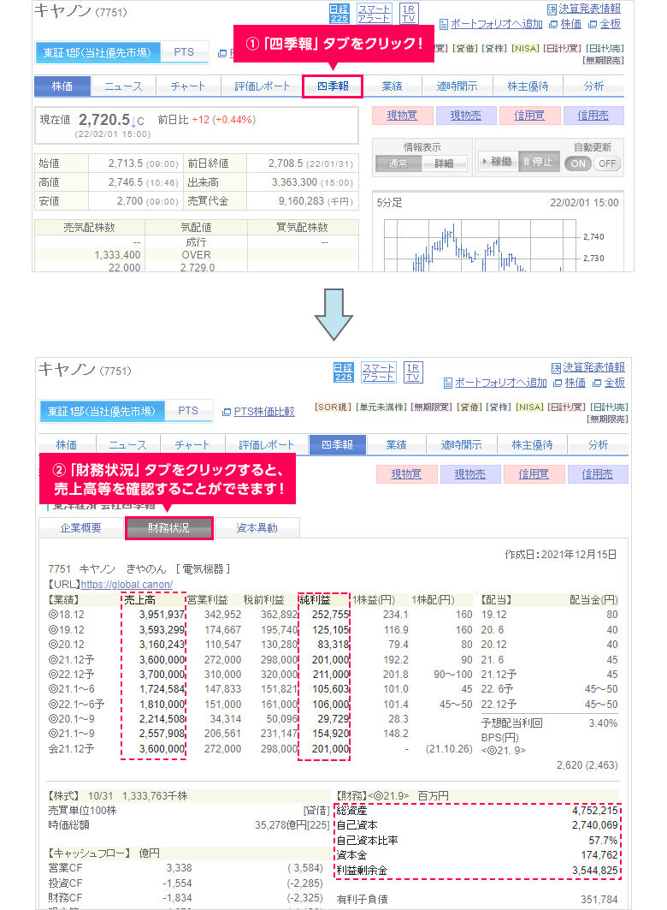Click 信用買 button in the upper screenshot
Image resolution: width=667 pixels, height=910 pixels.
(x=529, y=116)
